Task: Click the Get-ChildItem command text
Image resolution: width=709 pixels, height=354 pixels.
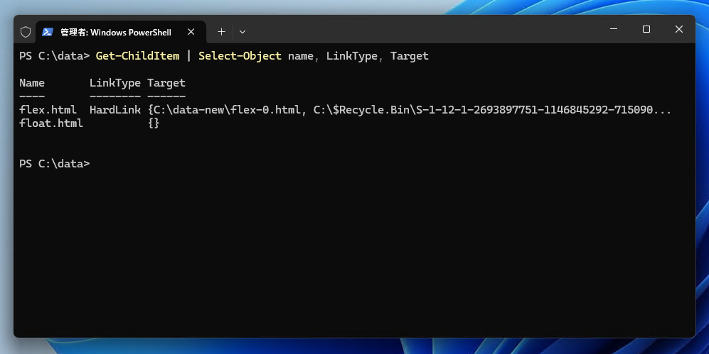Action: pos(137,56)
